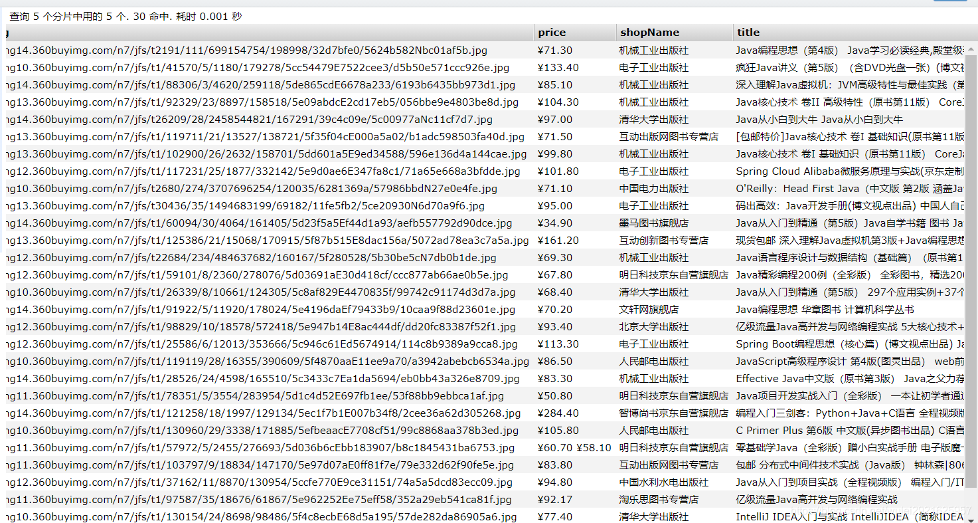Select image URL ending d5b50e571ccc926e.jpg

(257, 68)
